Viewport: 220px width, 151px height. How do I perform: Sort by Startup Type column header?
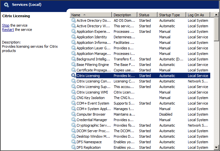point(172,15)
